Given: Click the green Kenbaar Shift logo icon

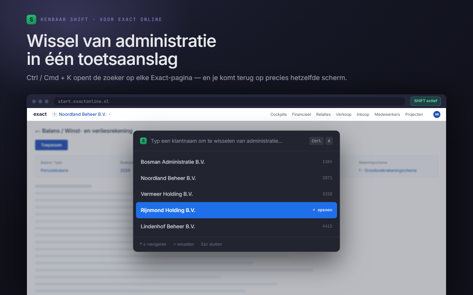Looking at the screenshot, I should [x=31, y=20].
